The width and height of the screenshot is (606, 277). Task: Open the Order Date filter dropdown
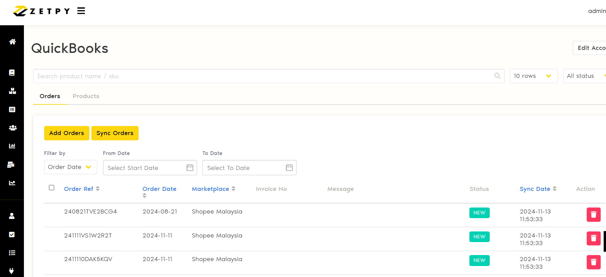tap(70, 167)
